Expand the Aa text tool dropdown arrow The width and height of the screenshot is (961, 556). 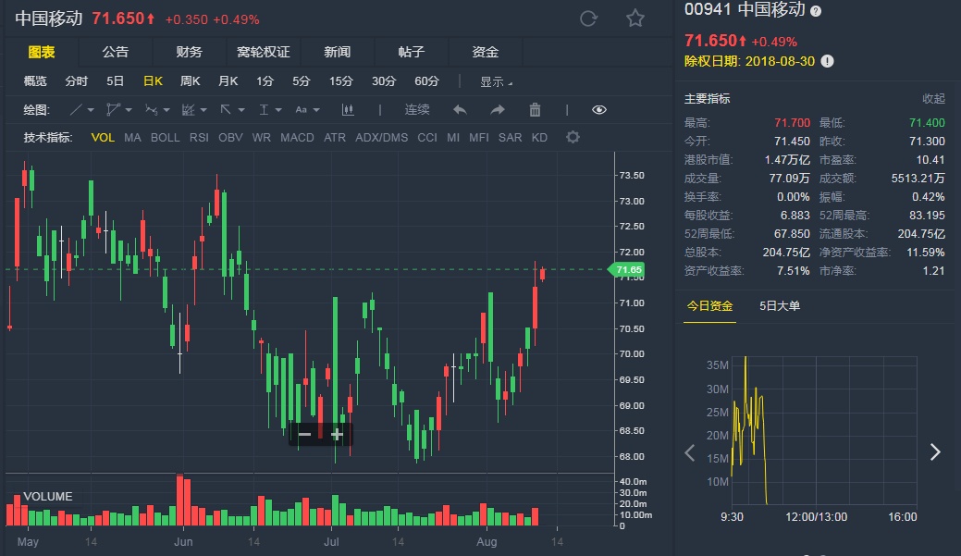(x=316, y=110)
